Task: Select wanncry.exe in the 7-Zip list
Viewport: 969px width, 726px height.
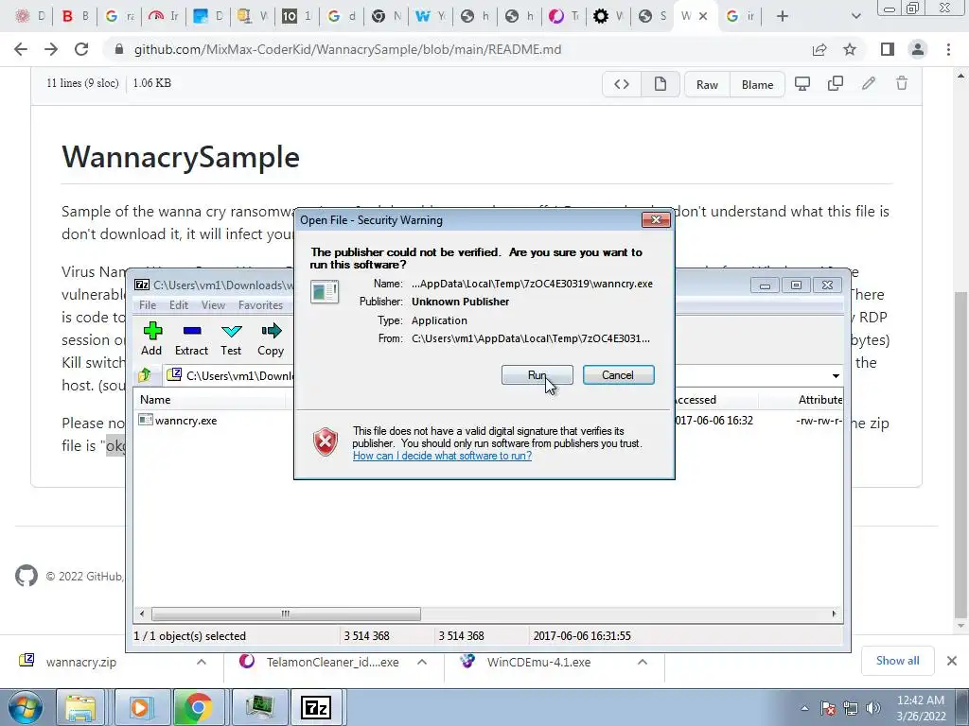Action: point(178,421)
